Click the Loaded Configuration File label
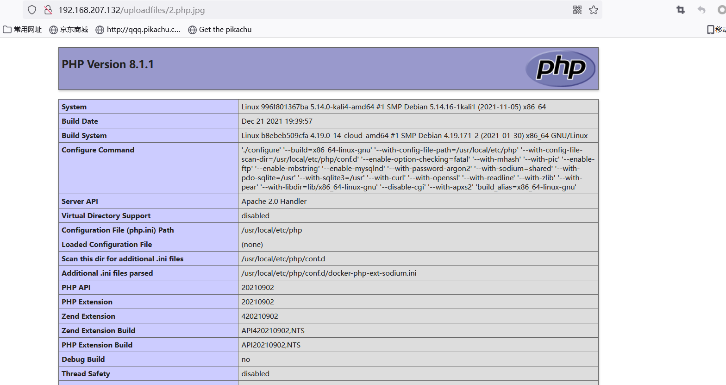Screen dimensions: 726x385 (107, 245)
